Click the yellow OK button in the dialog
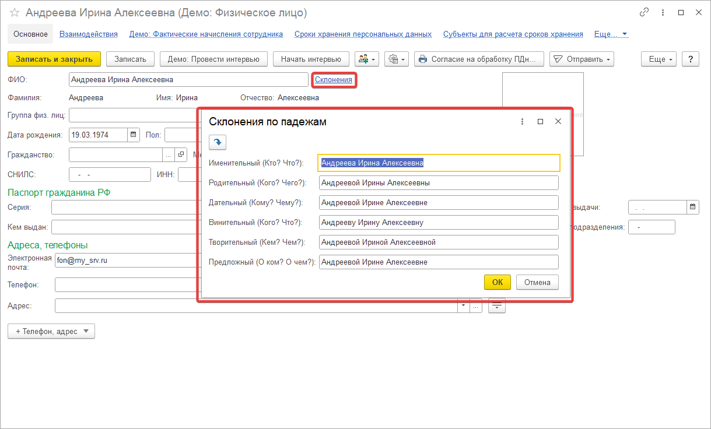 click(x=497, y=282)
